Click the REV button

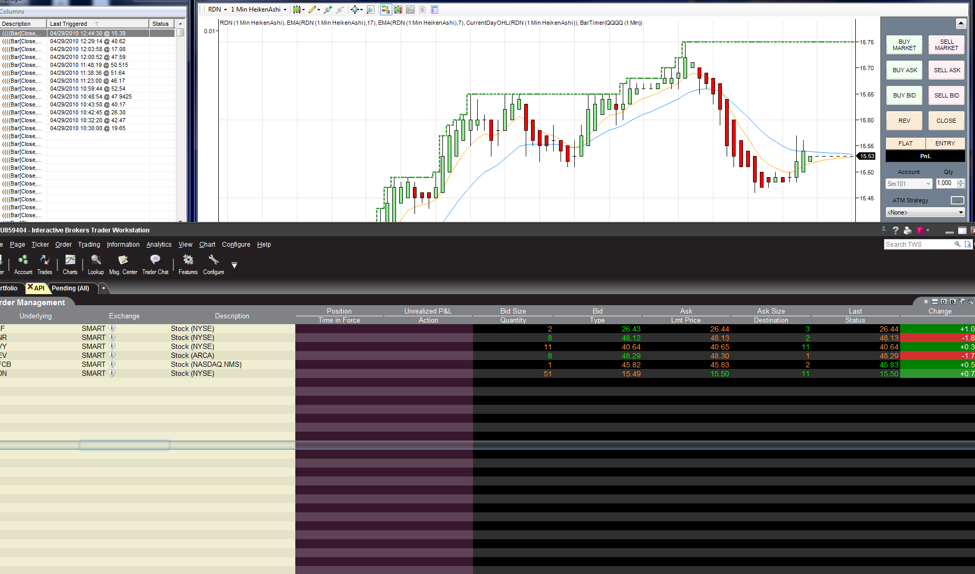click(x=904, y=121)
